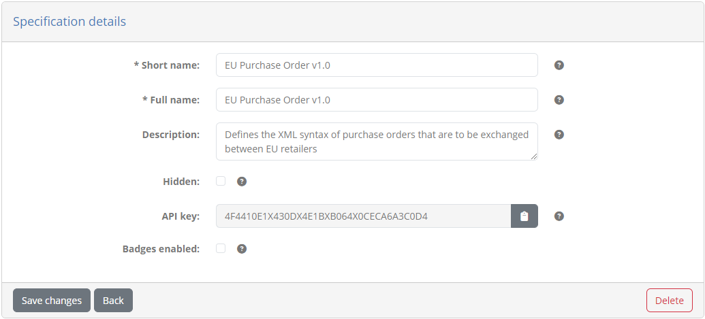Go back using the Back button
Screen dimensions: 705x319
[113, 300]
